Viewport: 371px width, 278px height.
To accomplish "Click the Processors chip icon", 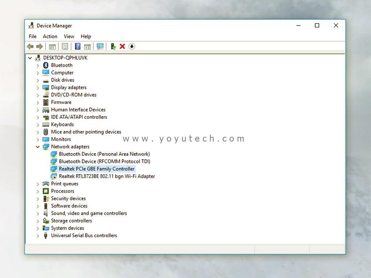I will click(x=46, y=191).
